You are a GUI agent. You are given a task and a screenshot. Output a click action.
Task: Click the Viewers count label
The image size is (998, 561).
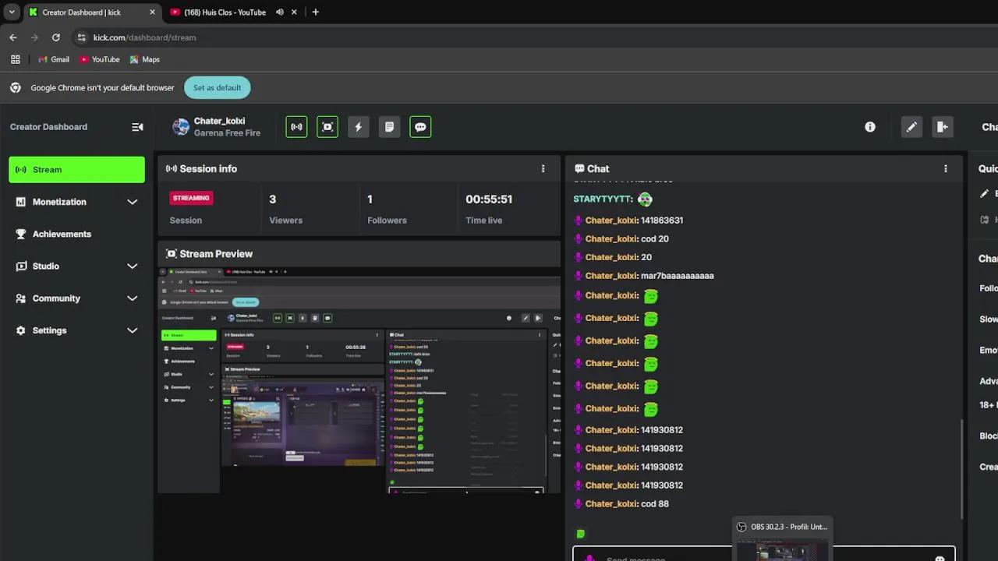point(285,221)
